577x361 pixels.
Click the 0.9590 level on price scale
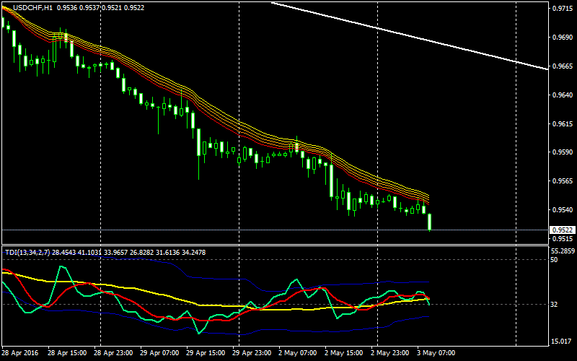click(x=561, y=152)
